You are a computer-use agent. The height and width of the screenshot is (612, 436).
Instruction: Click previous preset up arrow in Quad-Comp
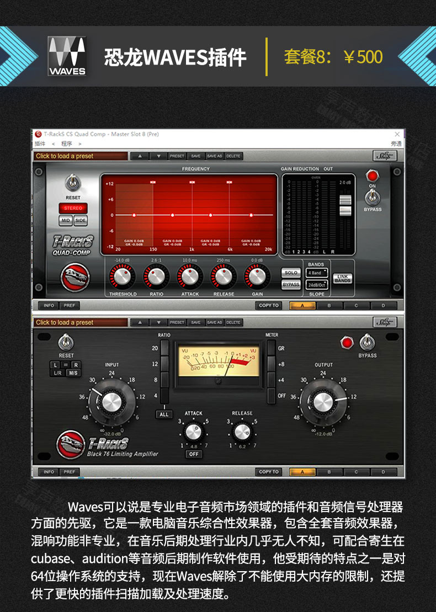tap(140, 156)
